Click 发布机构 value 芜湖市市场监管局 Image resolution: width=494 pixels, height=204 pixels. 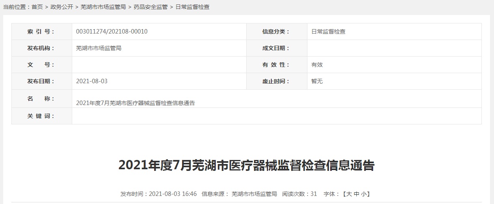coord(99,48)
